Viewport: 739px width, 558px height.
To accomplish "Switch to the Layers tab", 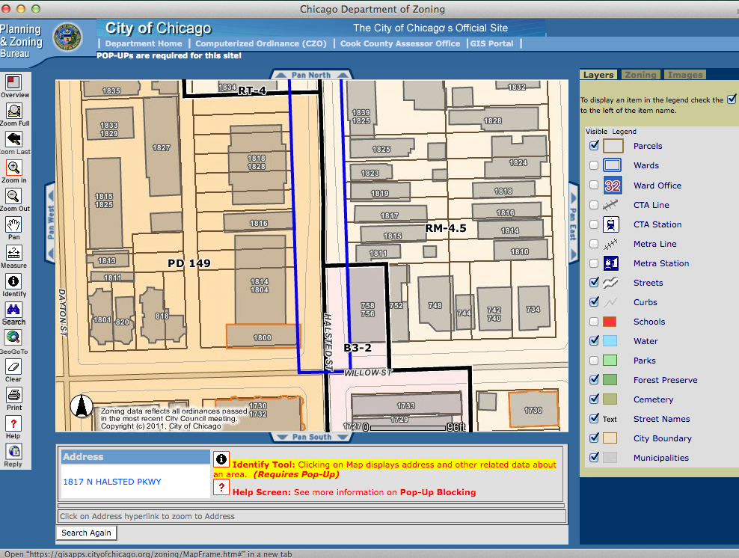I will (598, 75).
